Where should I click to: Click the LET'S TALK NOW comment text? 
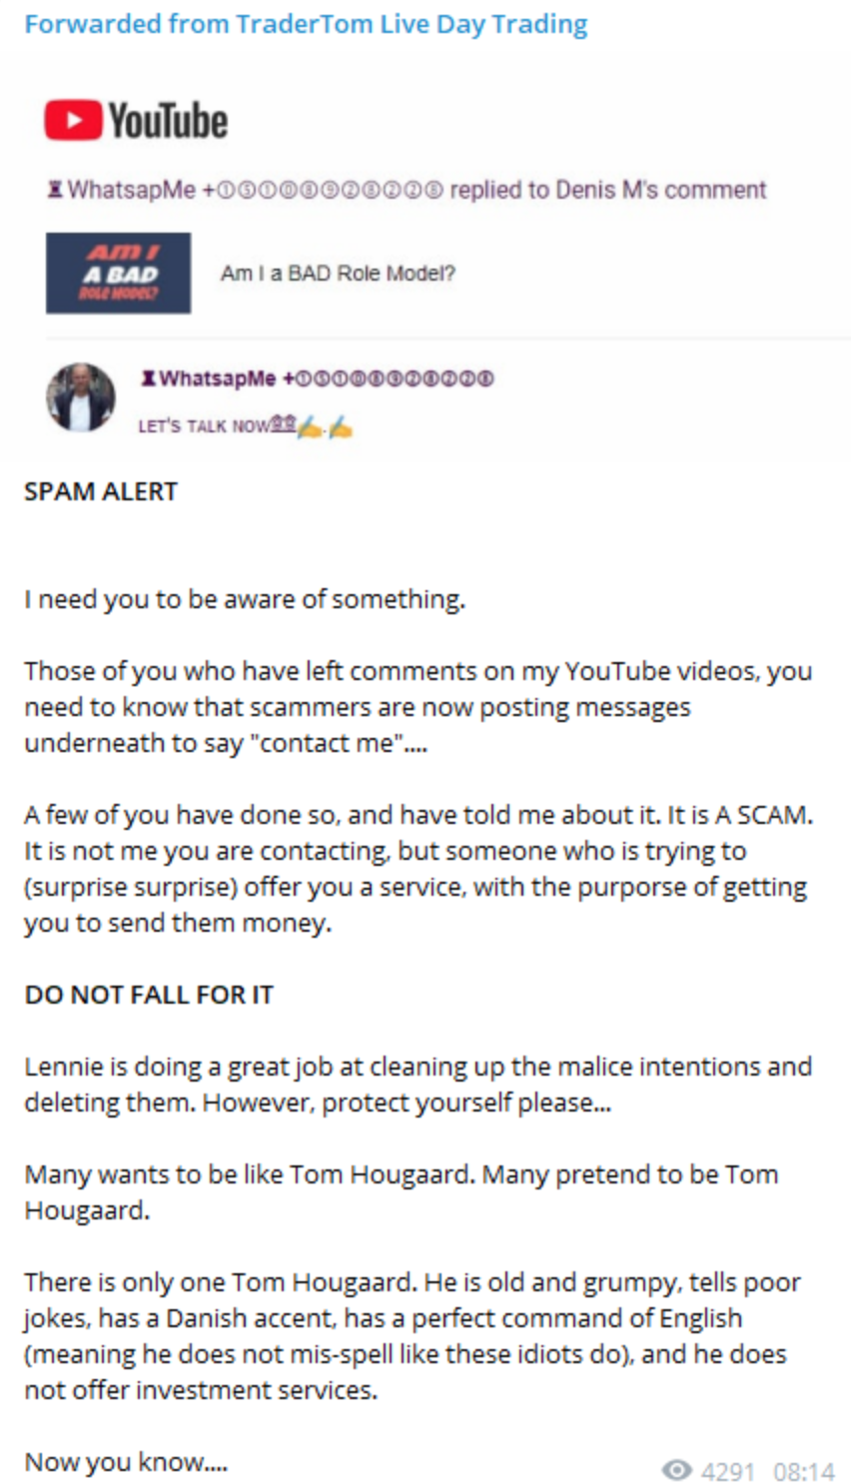[x=204, y=426]
